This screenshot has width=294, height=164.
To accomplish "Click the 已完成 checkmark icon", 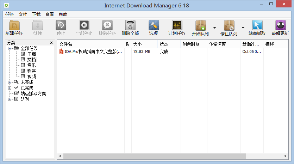I will (16, 88).
